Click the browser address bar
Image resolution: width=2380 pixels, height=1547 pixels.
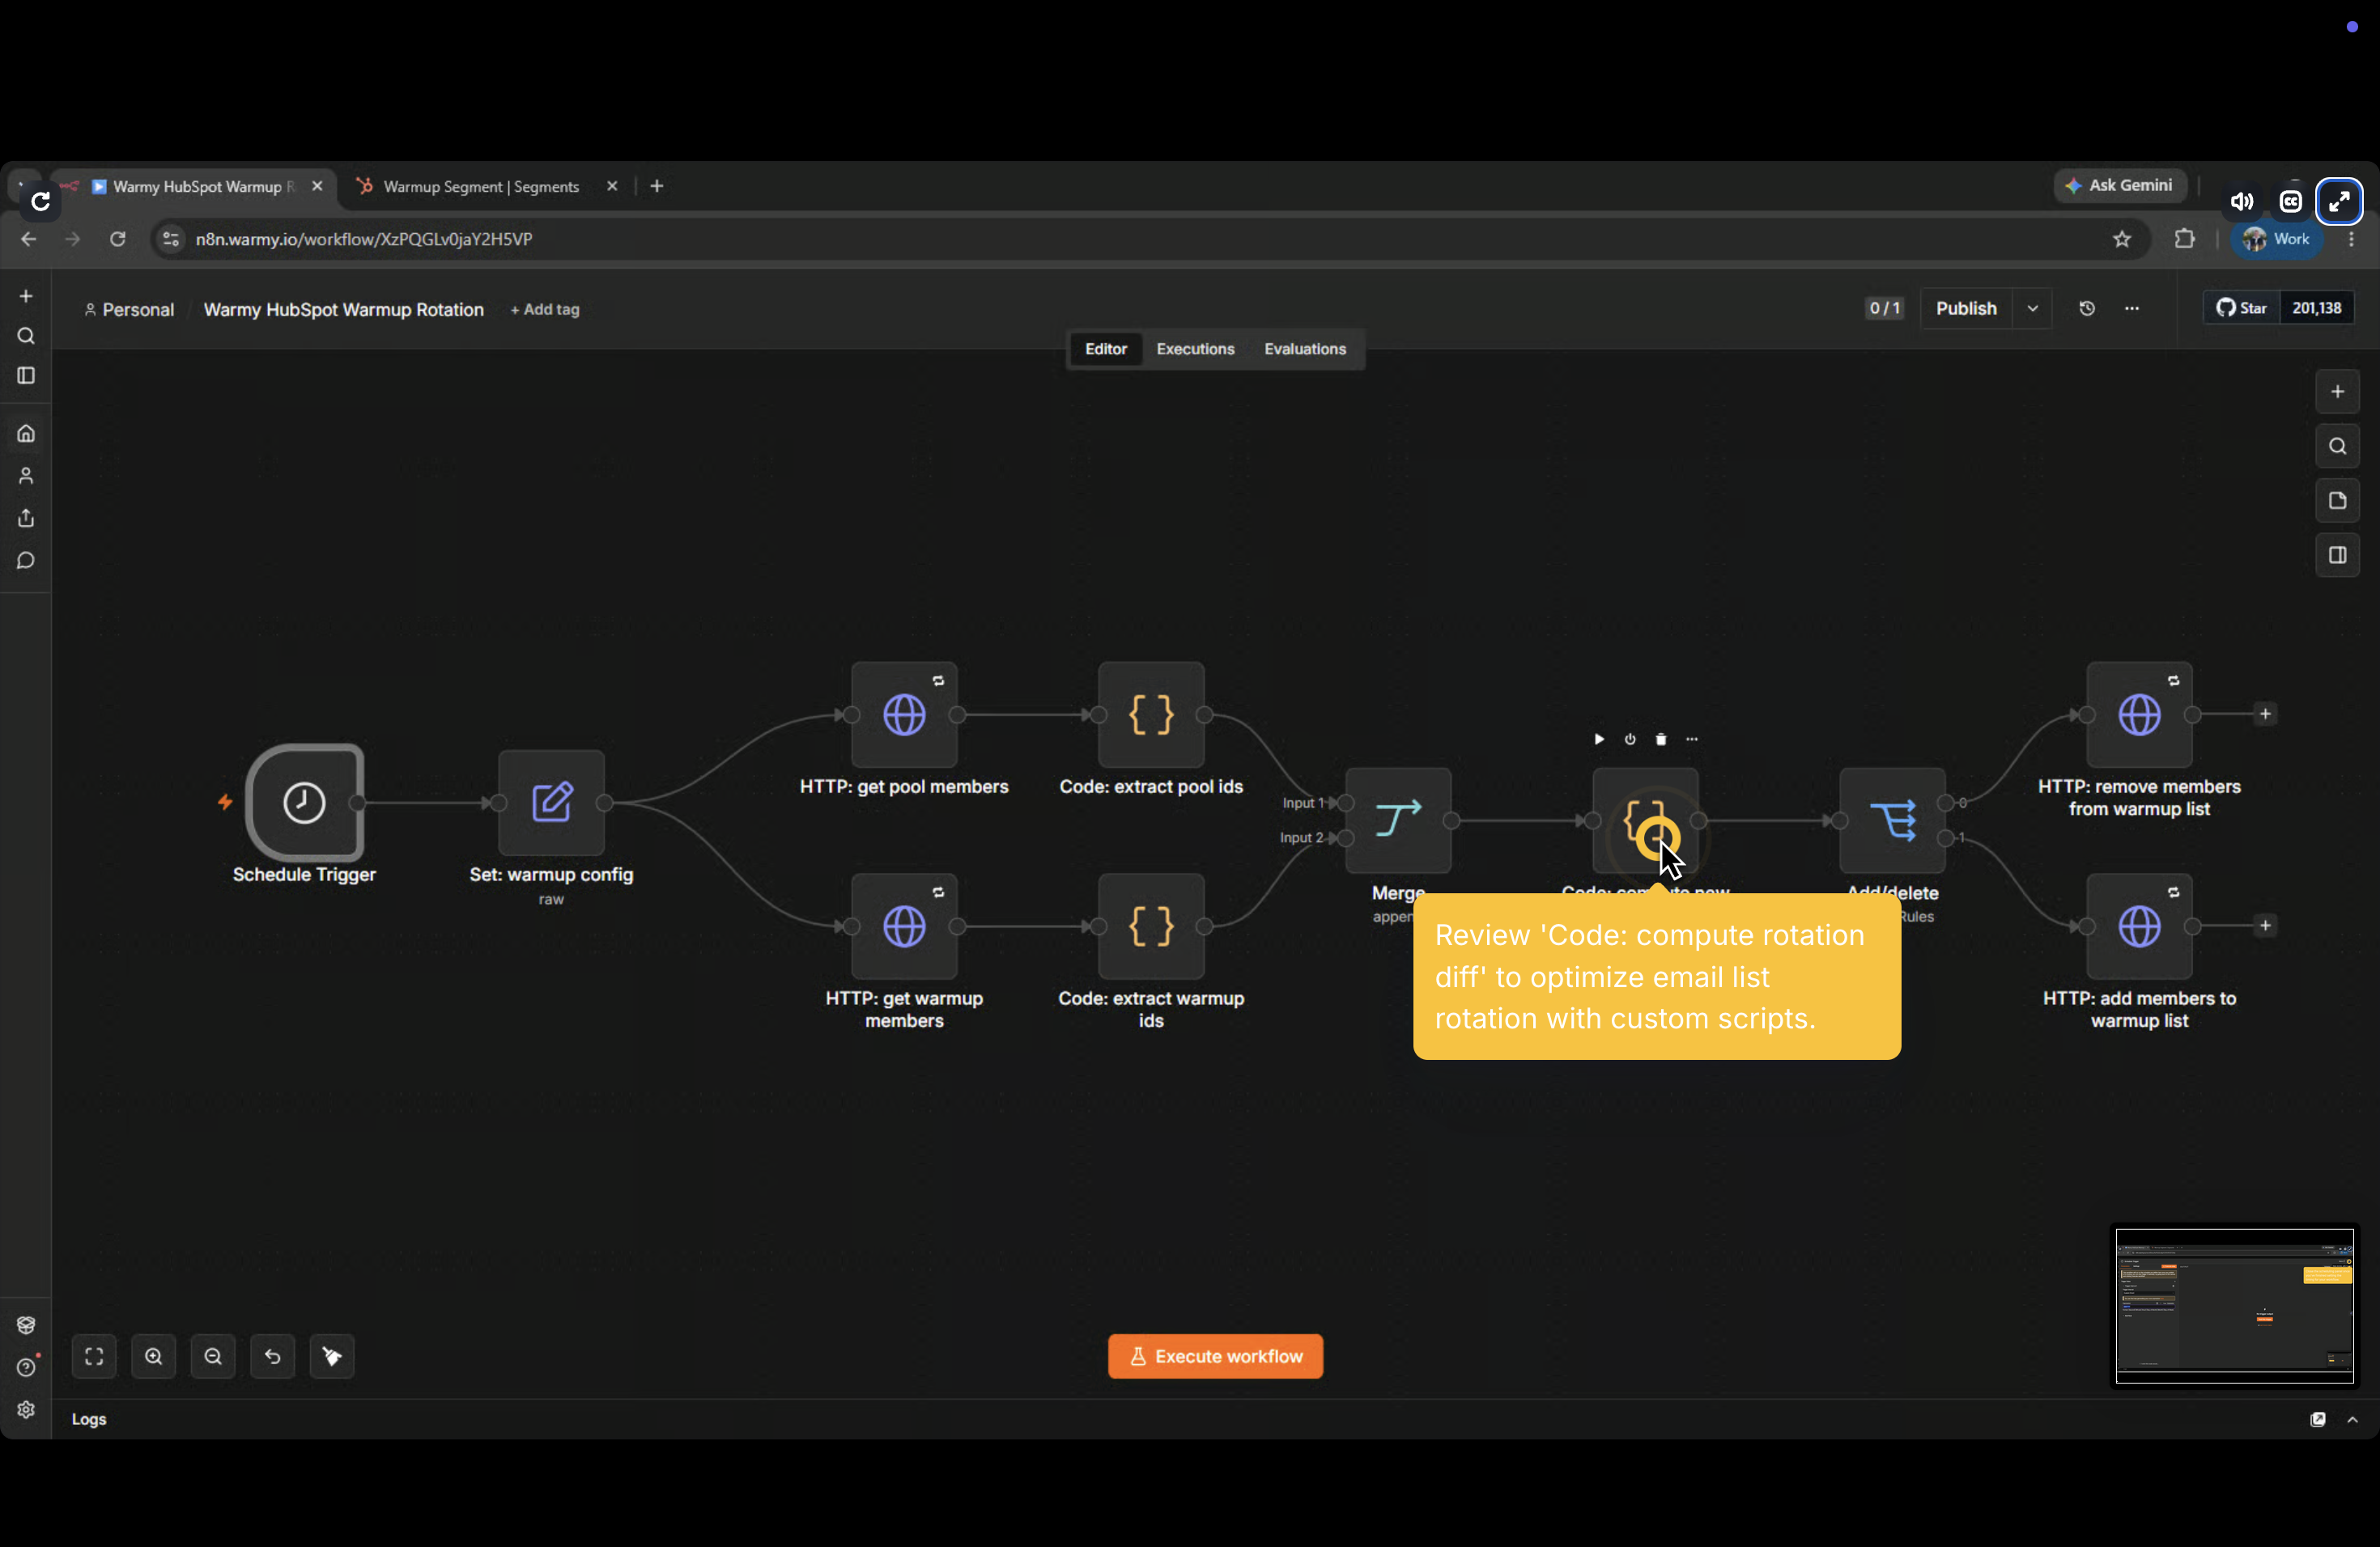[x=1140, y=239]
